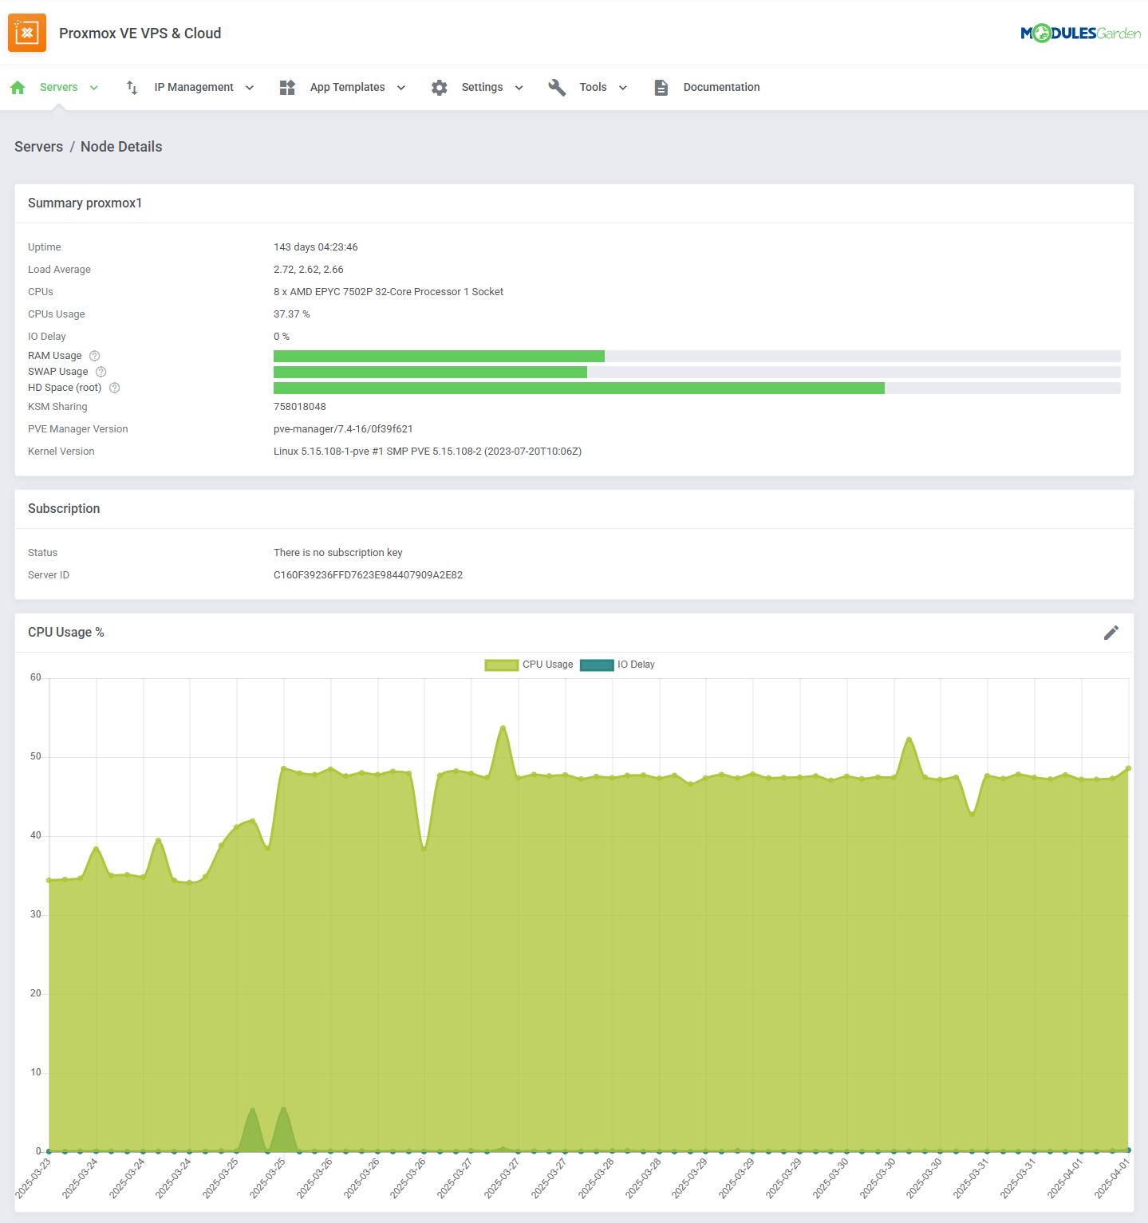Image resolution: width=1148 pixels, height=1223 pixels.
Task: Click the Settings gear icon
Action: pyautogui.click(x=440, y=88)
